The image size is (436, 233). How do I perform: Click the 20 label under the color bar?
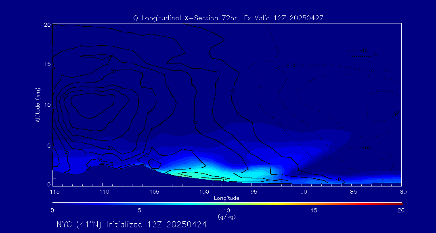pyautogui.click(x=401, y=211)
